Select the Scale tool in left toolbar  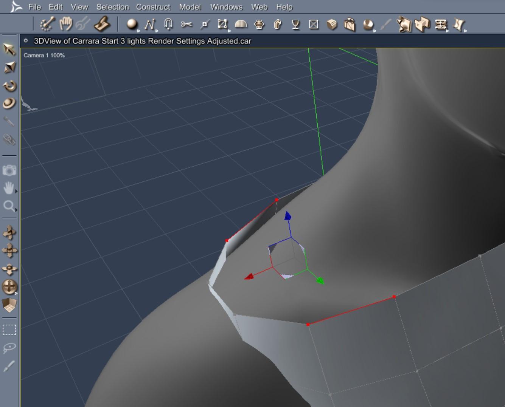pyautogui.click(x=9, y=67)
